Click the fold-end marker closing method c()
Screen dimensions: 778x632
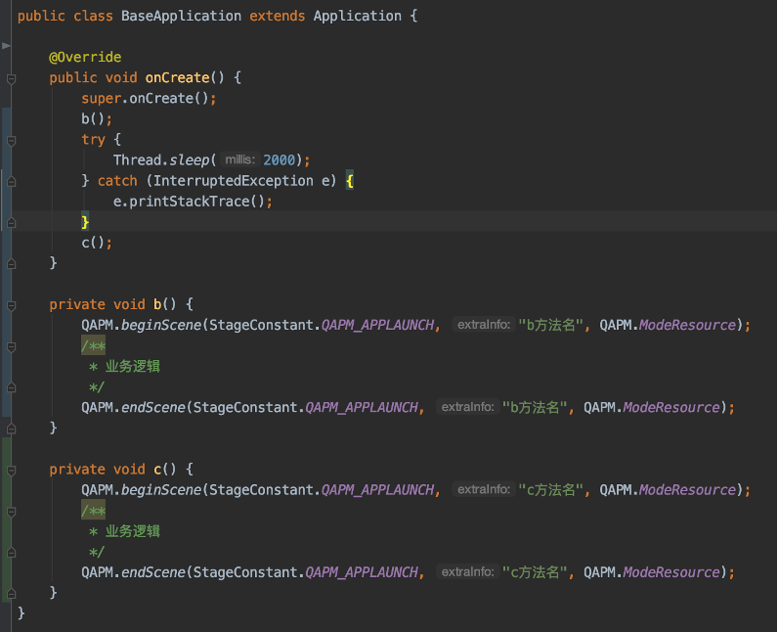(x=11, y=593)
